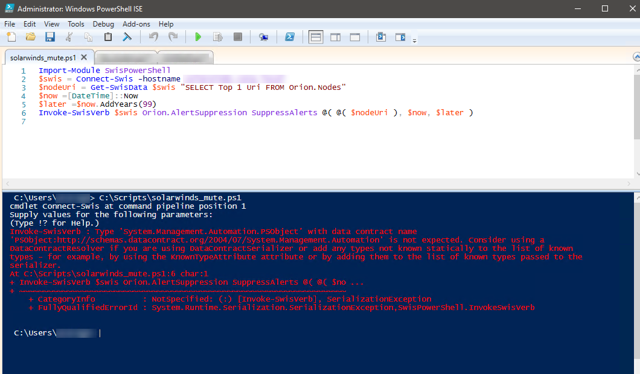Show script pane on the right layout
The height and width of the screenshot is (374, 640).
[x=336, y=37]
